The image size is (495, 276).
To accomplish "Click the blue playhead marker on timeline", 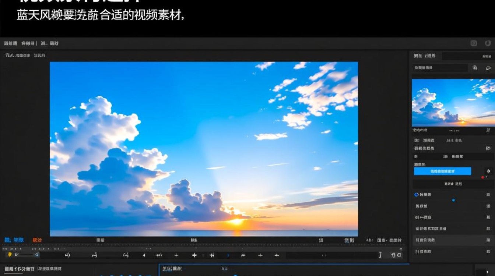I will [228, 255].
